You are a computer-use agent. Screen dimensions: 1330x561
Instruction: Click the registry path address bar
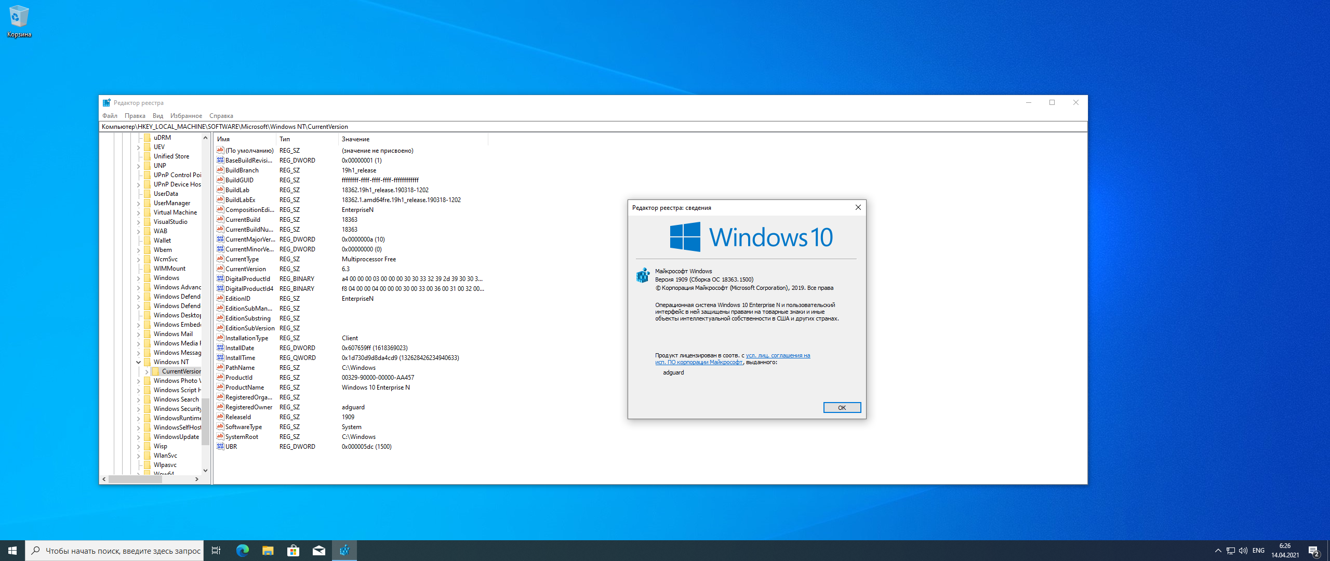pos(593,127)
